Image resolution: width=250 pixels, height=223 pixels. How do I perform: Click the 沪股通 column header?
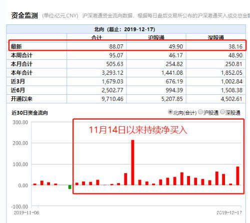[x=156, y=37]
